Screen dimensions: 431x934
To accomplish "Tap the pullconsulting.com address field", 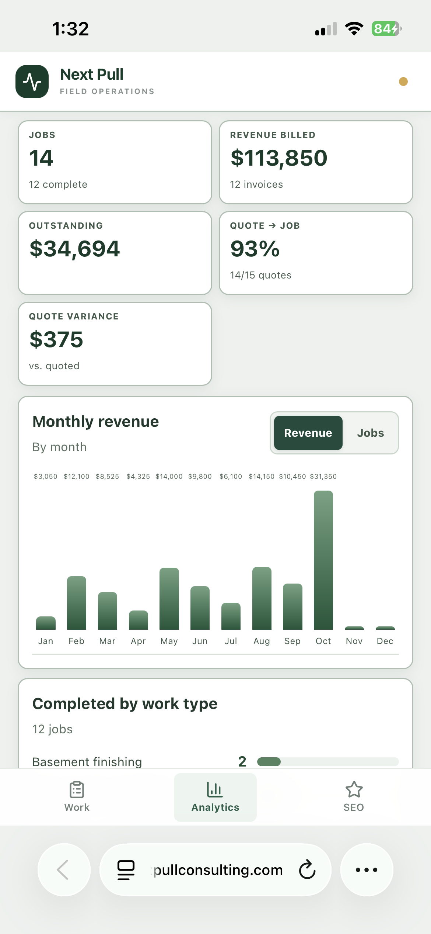I will [x=215, y=870].
